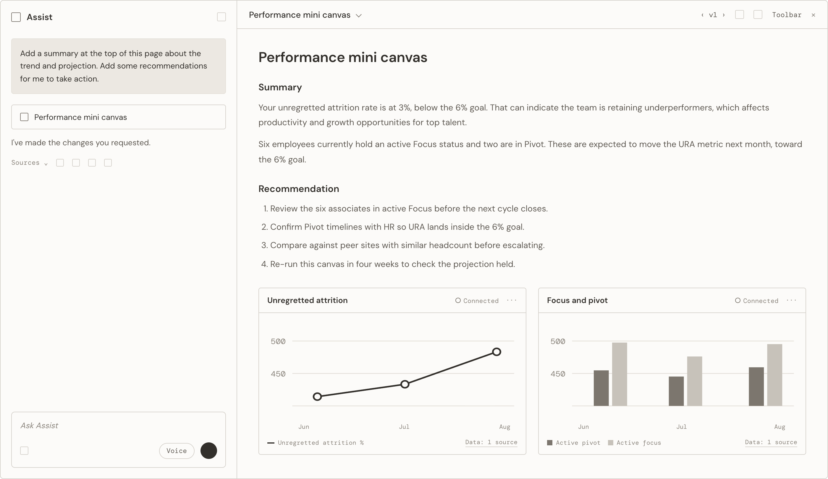Image resolution: width=828 pixels, height=479 pixels.
Task: Click the Voice button
Action: pyautogui.click(x=177, y=451)
